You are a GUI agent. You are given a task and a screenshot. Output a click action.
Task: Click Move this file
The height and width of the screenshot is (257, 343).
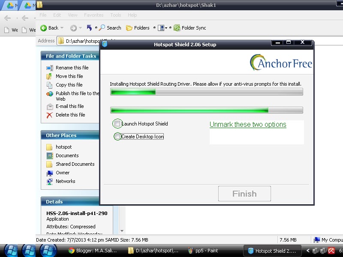(x=69, y=76)
